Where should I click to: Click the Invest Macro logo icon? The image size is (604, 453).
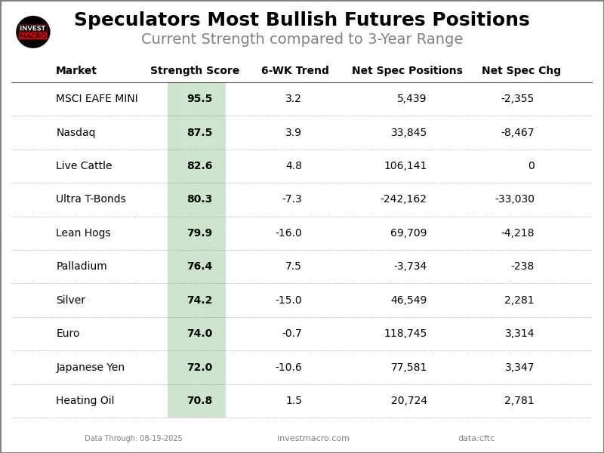coord(33,32)
